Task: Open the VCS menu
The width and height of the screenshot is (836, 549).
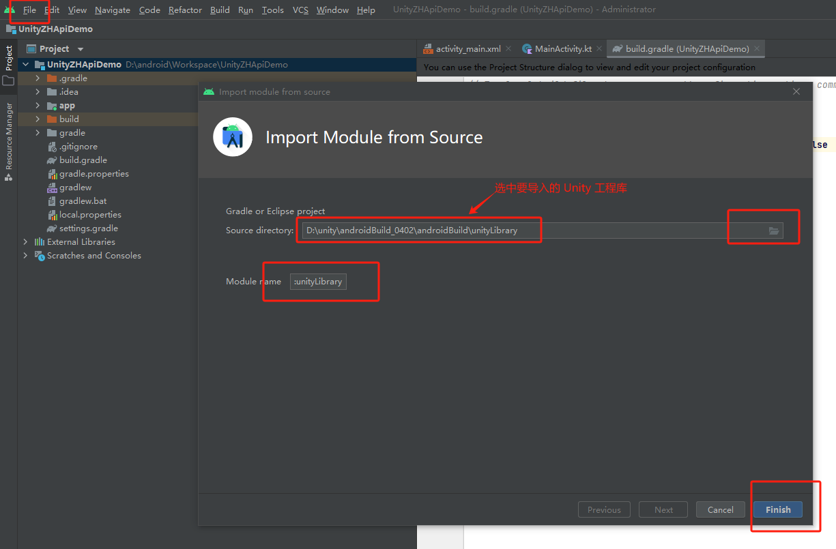Action: click(300, 10)
